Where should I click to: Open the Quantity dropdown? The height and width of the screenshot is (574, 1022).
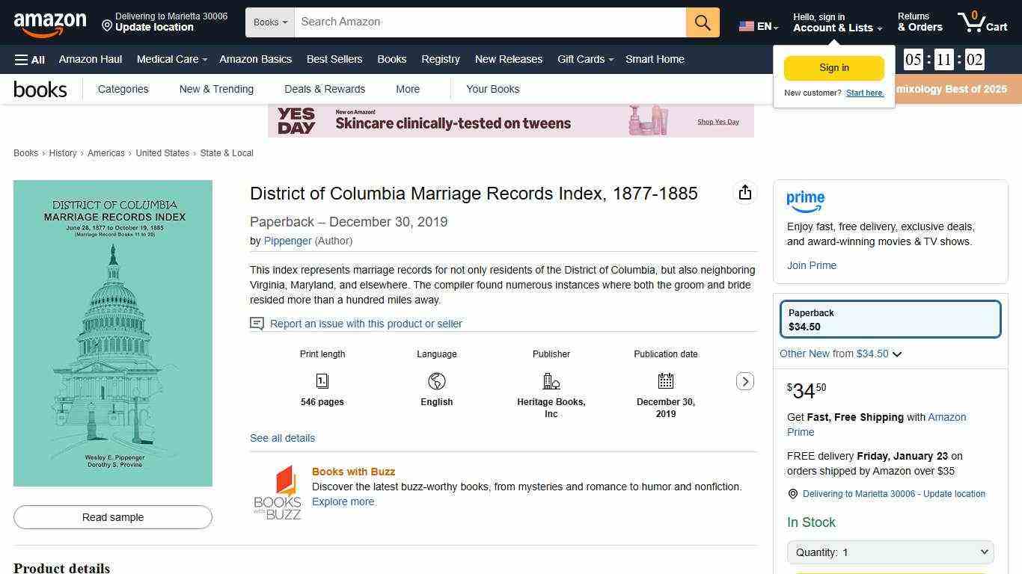[890, 552]
